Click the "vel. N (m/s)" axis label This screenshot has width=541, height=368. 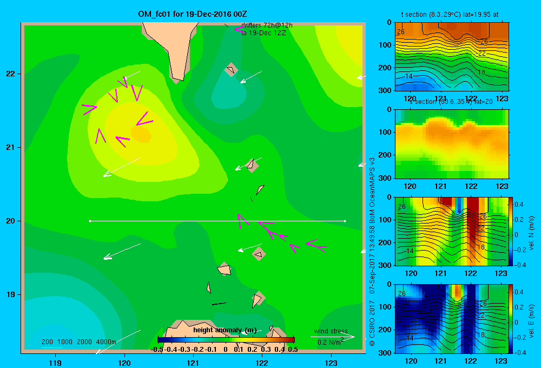[x=531, y=233]
